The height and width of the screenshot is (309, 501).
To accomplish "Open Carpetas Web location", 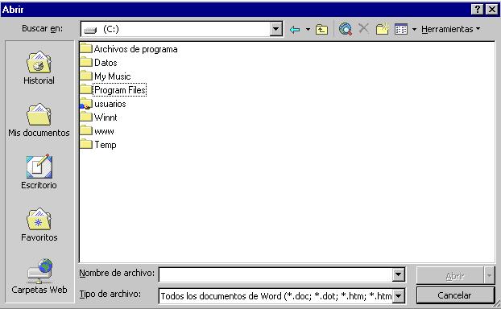I will pos(39,277).
